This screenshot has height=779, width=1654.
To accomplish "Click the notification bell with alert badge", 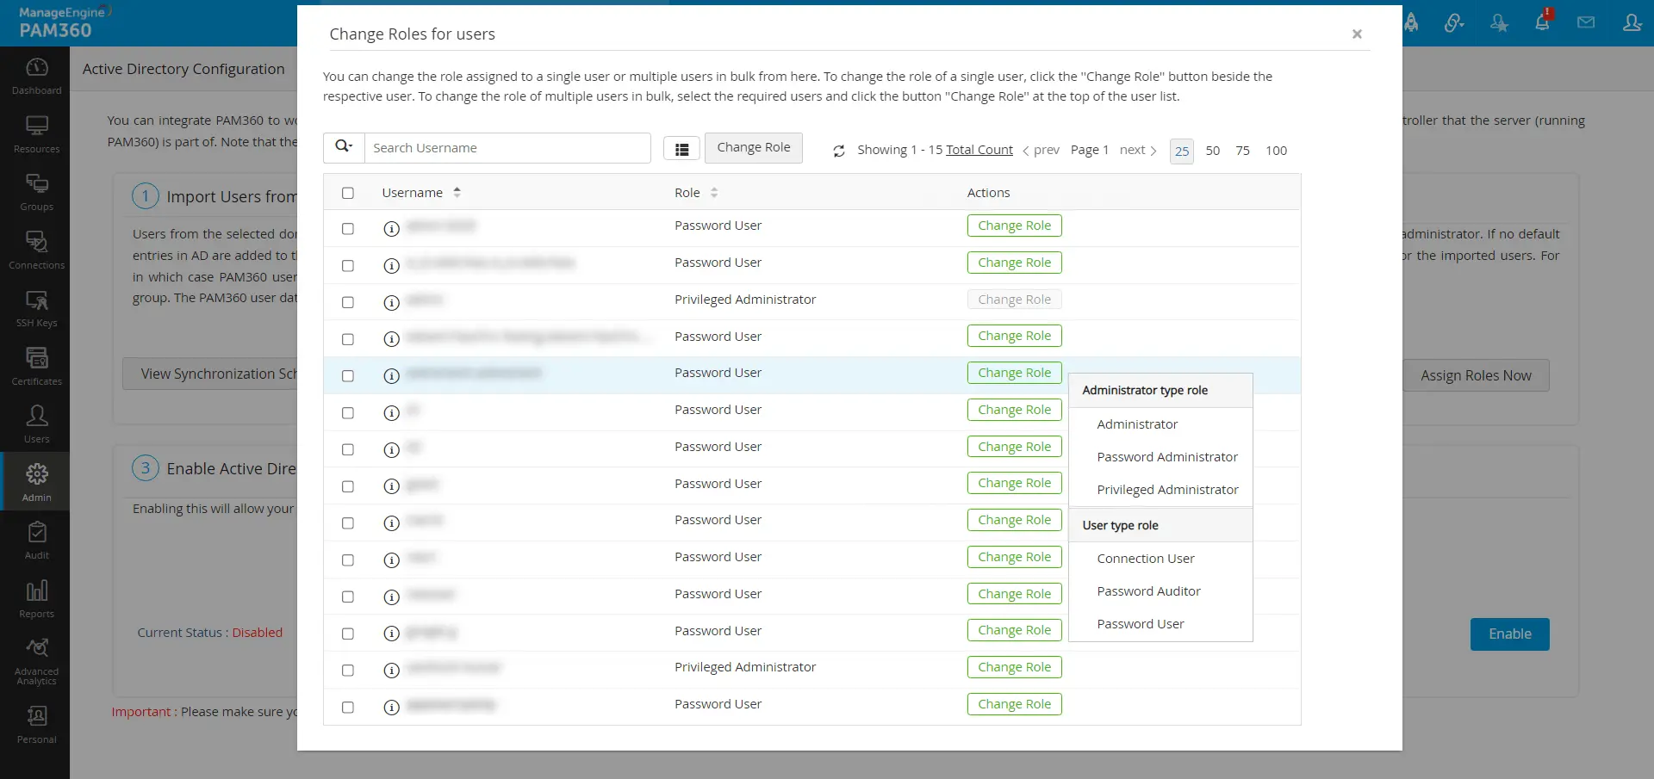I will [1543, 22].
